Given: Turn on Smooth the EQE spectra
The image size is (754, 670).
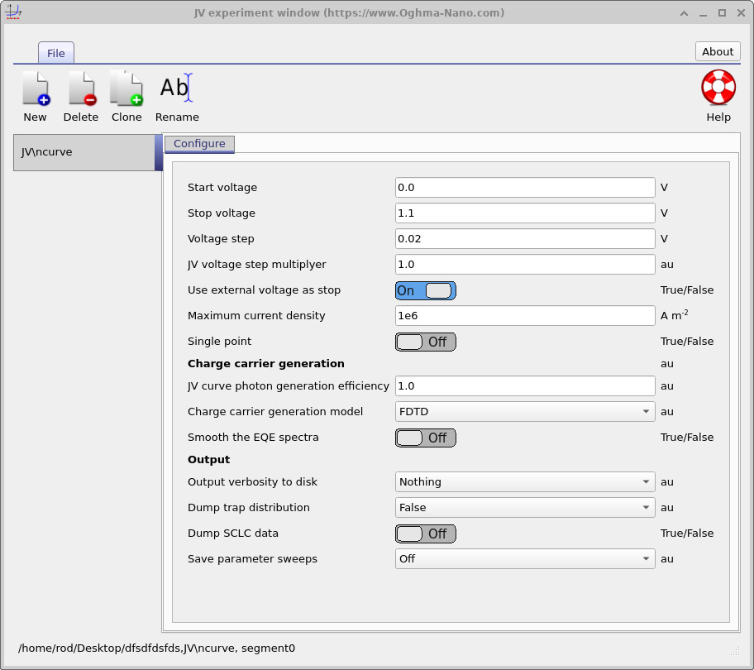Looking at the screenshot, I should (x=425, y=438).
